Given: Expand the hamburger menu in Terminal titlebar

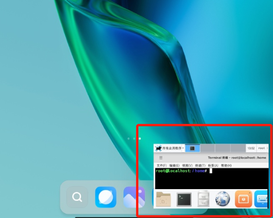Looking at the screenshot, I should tap(161, 158).
